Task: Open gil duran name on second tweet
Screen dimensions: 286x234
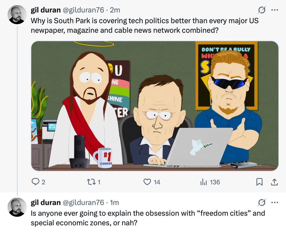Action: point(45,203)
